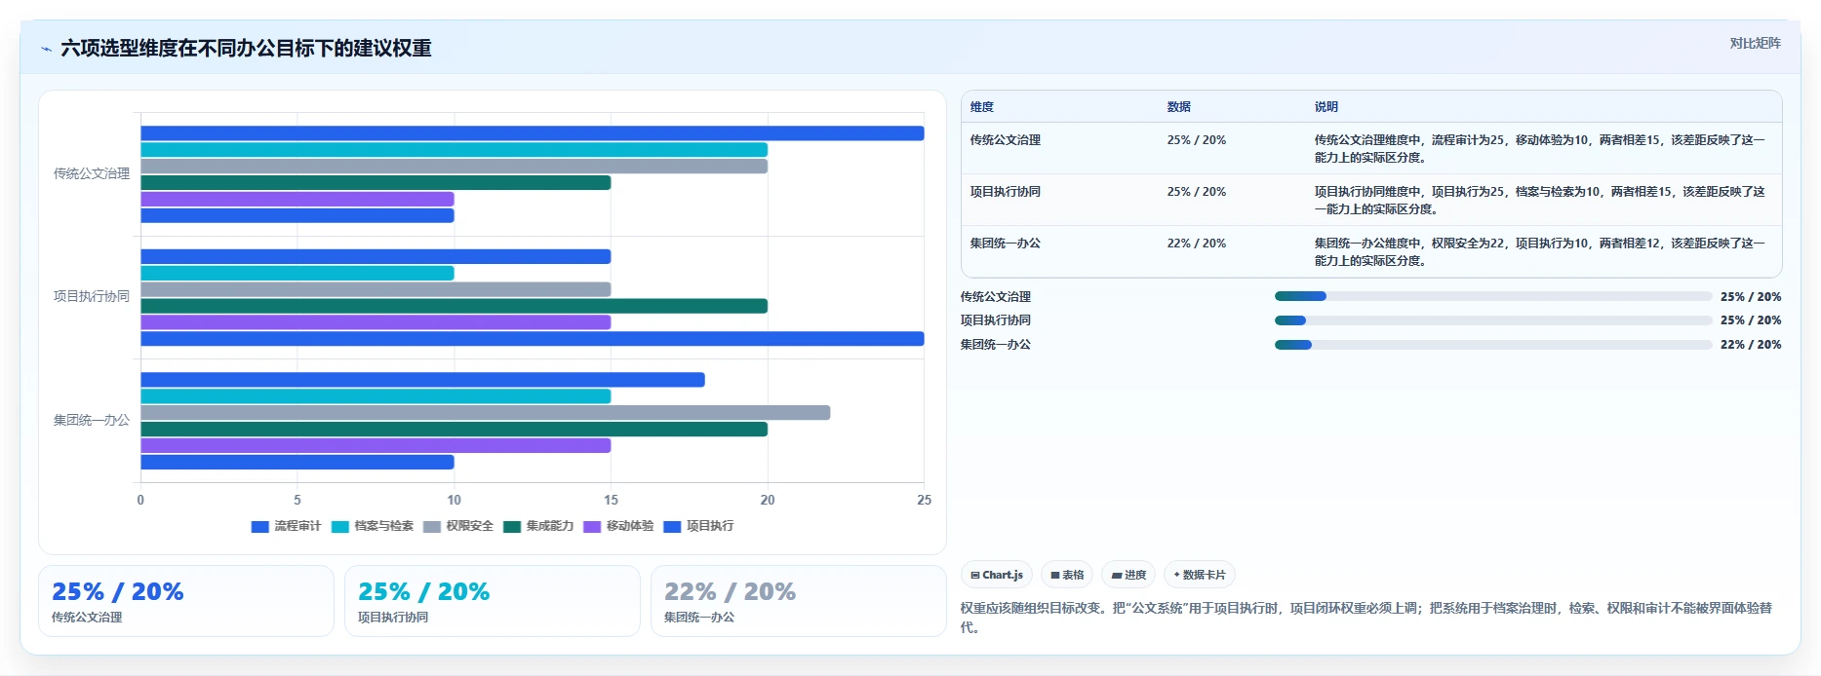Click the 25% / 20% value beside 项目执行协同 progress bar
The width and height of the screenshot is (1821, 676).
[x=1751, y=320]
